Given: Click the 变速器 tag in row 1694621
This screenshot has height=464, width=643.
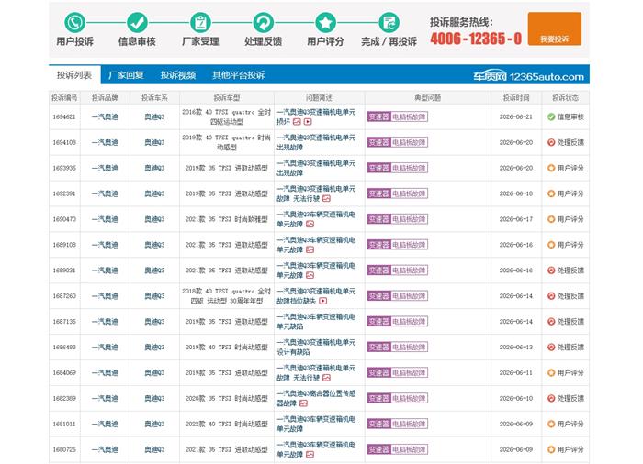Looking at the screenshot, I should click(x=378, y=116).
